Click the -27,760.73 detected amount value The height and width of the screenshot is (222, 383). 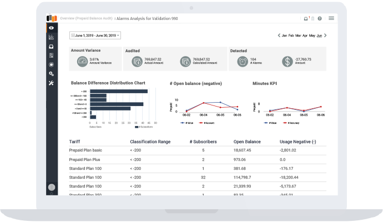[303, 59]
